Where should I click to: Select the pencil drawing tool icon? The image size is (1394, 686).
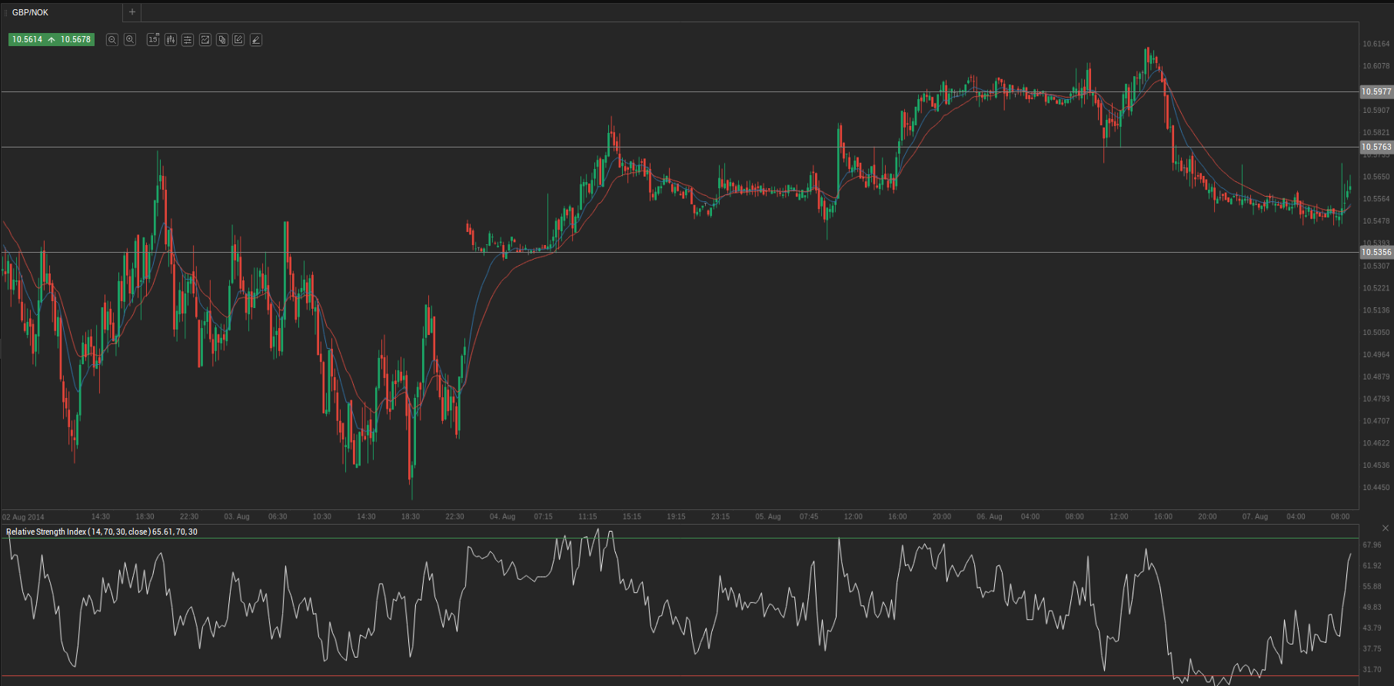pos(239,40)
